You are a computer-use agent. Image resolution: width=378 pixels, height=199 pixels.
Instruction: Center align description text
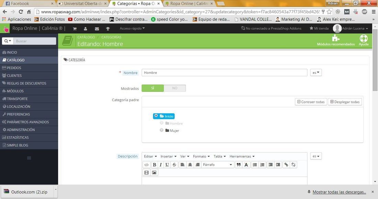pos(190,165)
